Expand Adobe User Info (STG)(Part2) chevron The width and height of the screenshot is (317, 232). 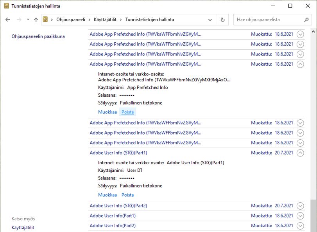coord(300,206)
